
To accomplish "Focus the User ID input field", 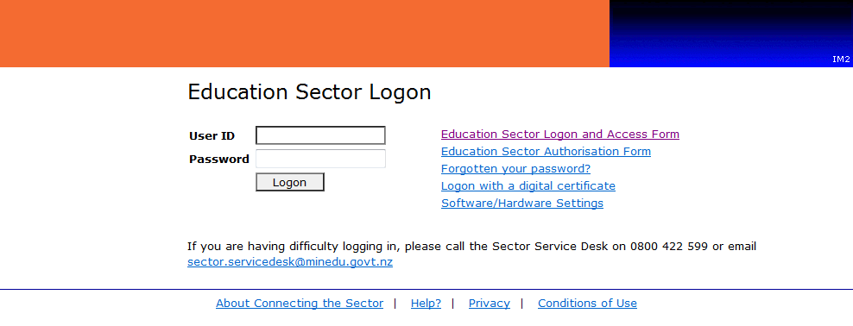I will (x=320, y=135).
